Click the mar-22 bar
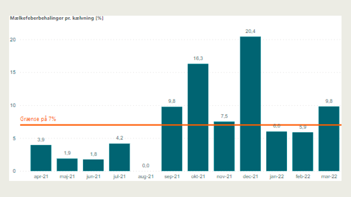351x197 pixels. 329,138
